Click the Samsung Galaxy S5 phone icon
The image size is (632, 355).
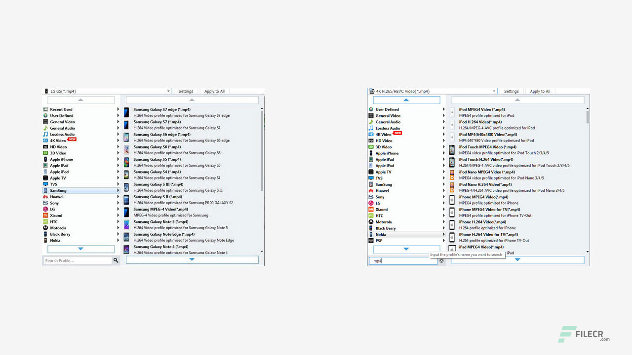(126, 162)
